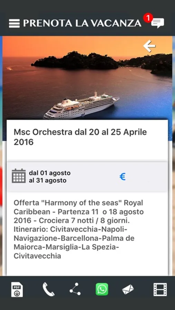175x310 pixels.
Task: Tap the red notification badge showing 1
Action: point(148,18)
